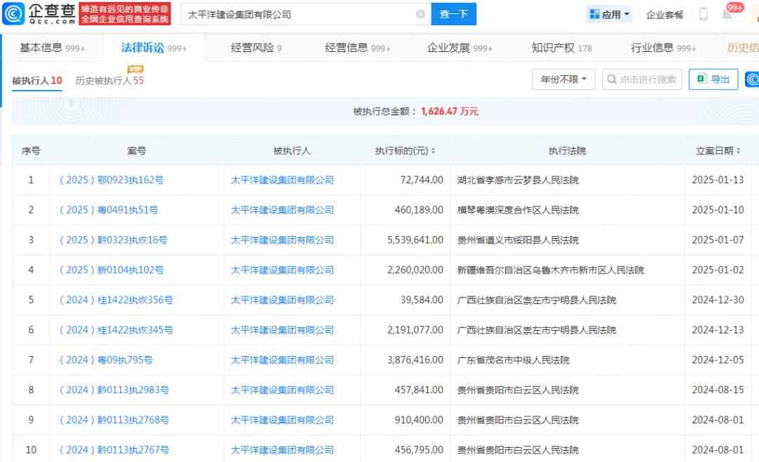Viewport: 759px width, 462px height.
Task: Select the 历史被执行人 VIP sub-tab
Action: [110, 81]
